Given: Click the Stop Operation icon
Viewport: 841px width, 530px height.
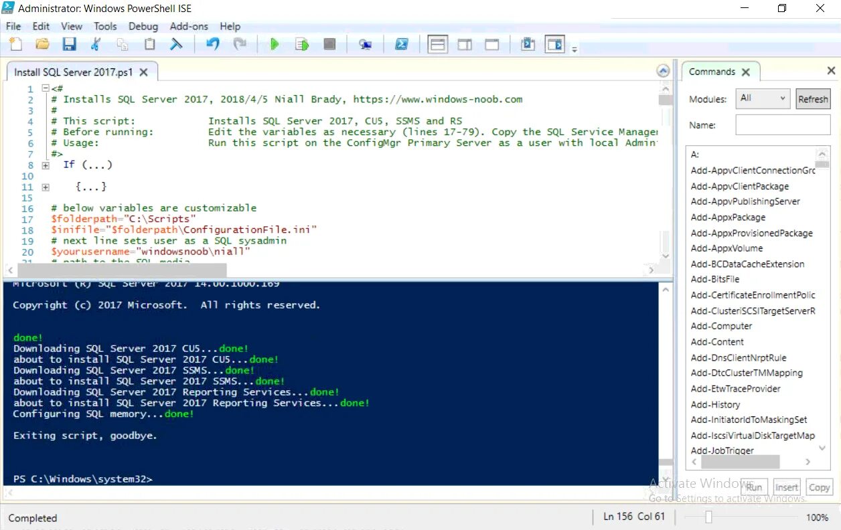Looking at the screenshot, I should (329, 43).
